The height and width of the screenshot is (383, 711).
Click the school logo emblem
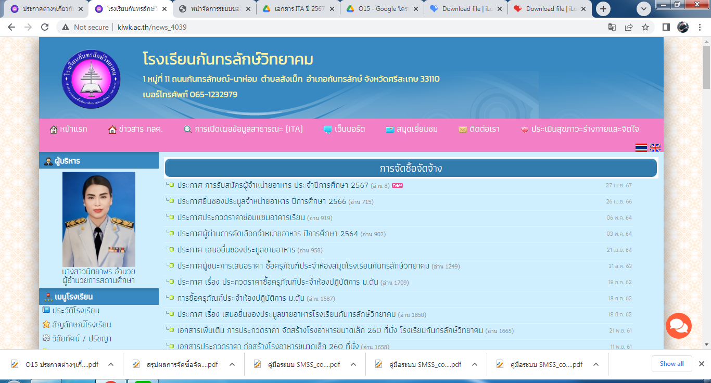click(x=91, y=79)
